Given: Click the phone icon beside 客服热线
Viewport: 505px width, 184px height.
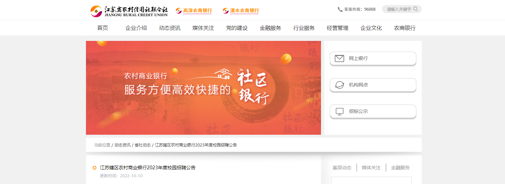Looking at the screenshot, I should coord(340,9).
